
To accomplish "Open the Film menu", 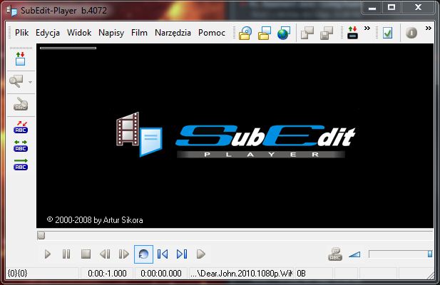I will (x=139, y=33).
